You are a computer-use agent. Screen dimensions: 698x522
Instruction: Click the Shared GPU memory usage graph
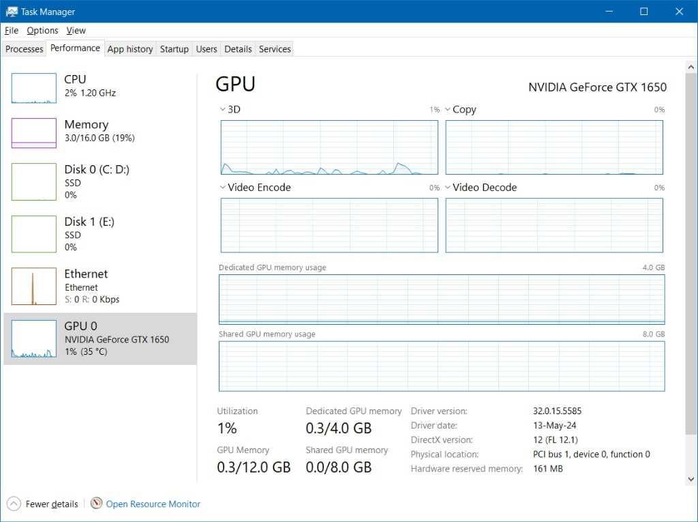(442, 366)
